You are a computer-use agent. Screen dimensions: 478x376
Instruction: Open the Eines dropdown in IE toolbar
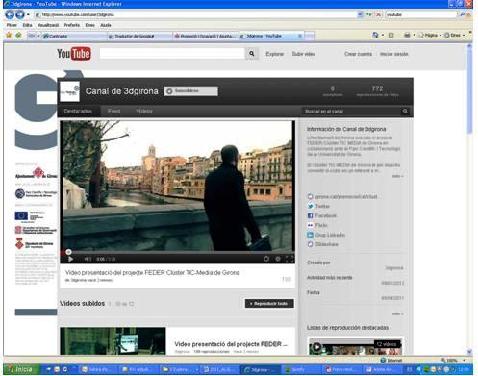point(455,35)
